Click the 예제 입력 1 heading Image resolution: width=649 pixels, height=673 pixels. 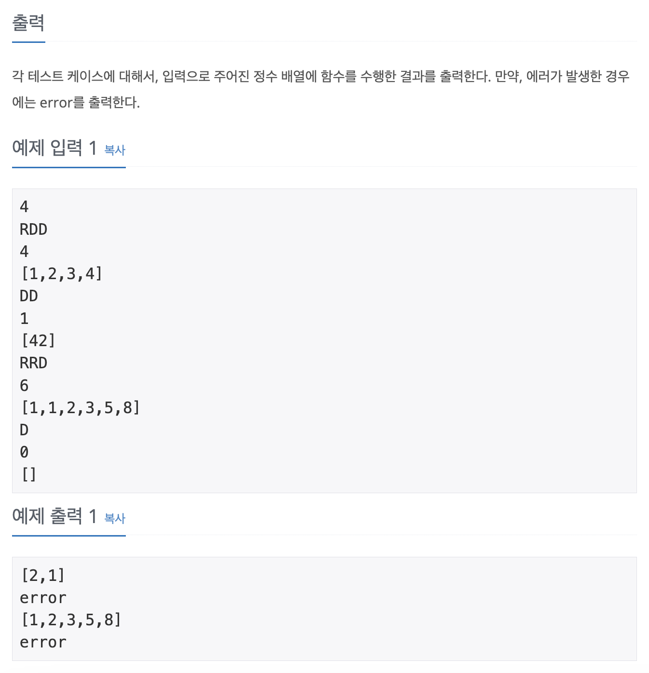click(x=54, y=148)
